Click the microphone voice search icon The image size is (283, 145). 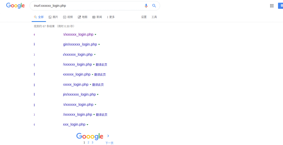(146, 6)
